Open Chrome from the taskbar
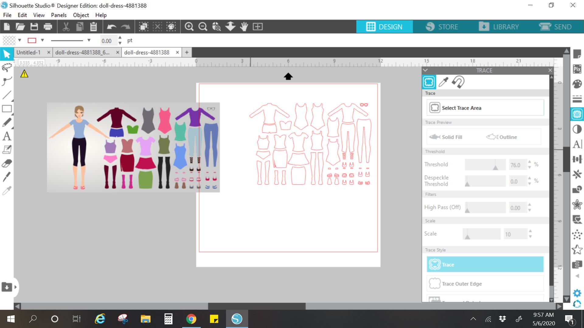 click(191, 319)
